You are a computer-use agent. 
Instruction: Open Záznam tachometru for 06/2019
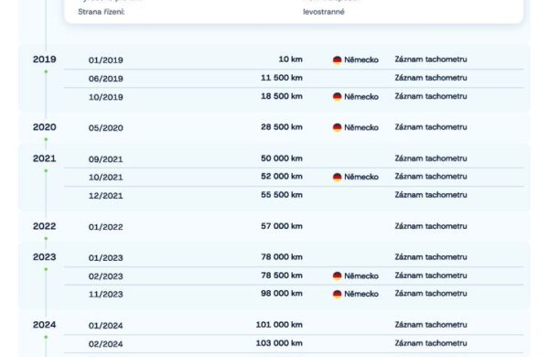tap(431, 78)
